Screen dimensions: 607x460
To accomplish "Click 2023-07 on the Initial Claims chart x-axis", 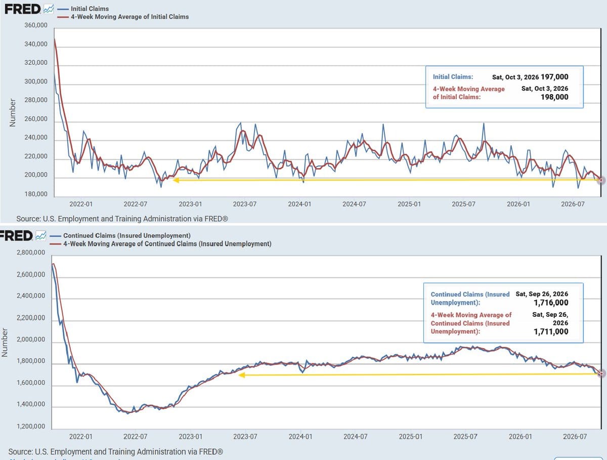I will coord(244,204).
